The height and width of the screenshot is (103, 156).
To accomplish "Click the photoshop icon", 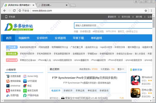I will pos(8,86).
